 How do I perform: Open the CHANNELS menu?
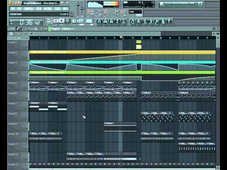point(29,8)
